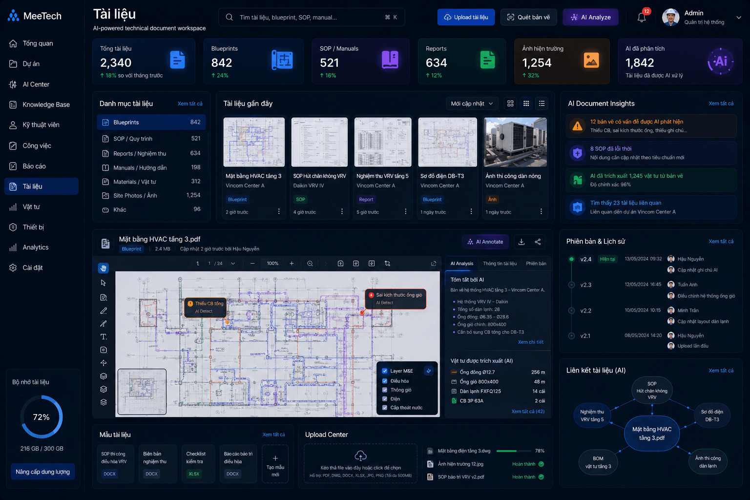750x500 pixels.
Task: Click the crop-rotate icon in viewer toolbar
Action: click(x=387, y=264)
